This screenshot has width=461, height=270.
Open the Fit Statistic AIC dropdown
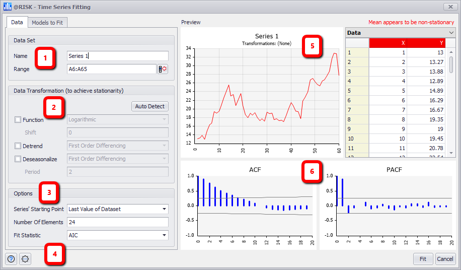tap(164, 235)
